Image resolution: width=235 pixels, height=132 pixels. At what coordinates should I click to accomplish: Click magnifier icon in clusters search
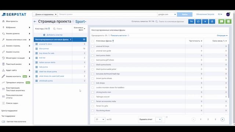[54, 29]
